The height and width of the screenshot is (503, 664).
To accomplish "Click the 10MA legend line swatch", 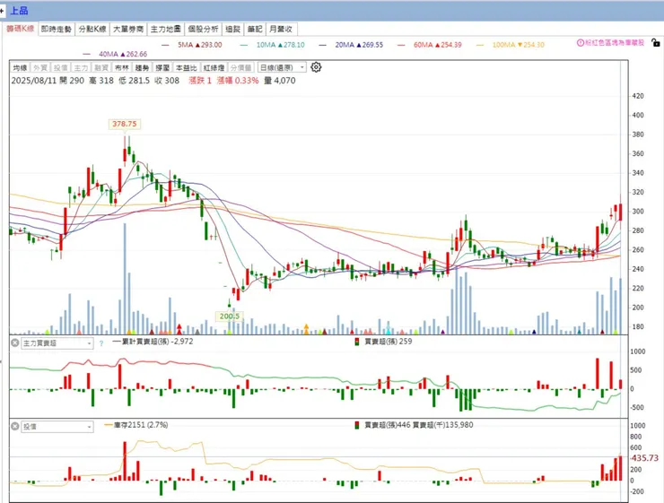I will [244, 45].
